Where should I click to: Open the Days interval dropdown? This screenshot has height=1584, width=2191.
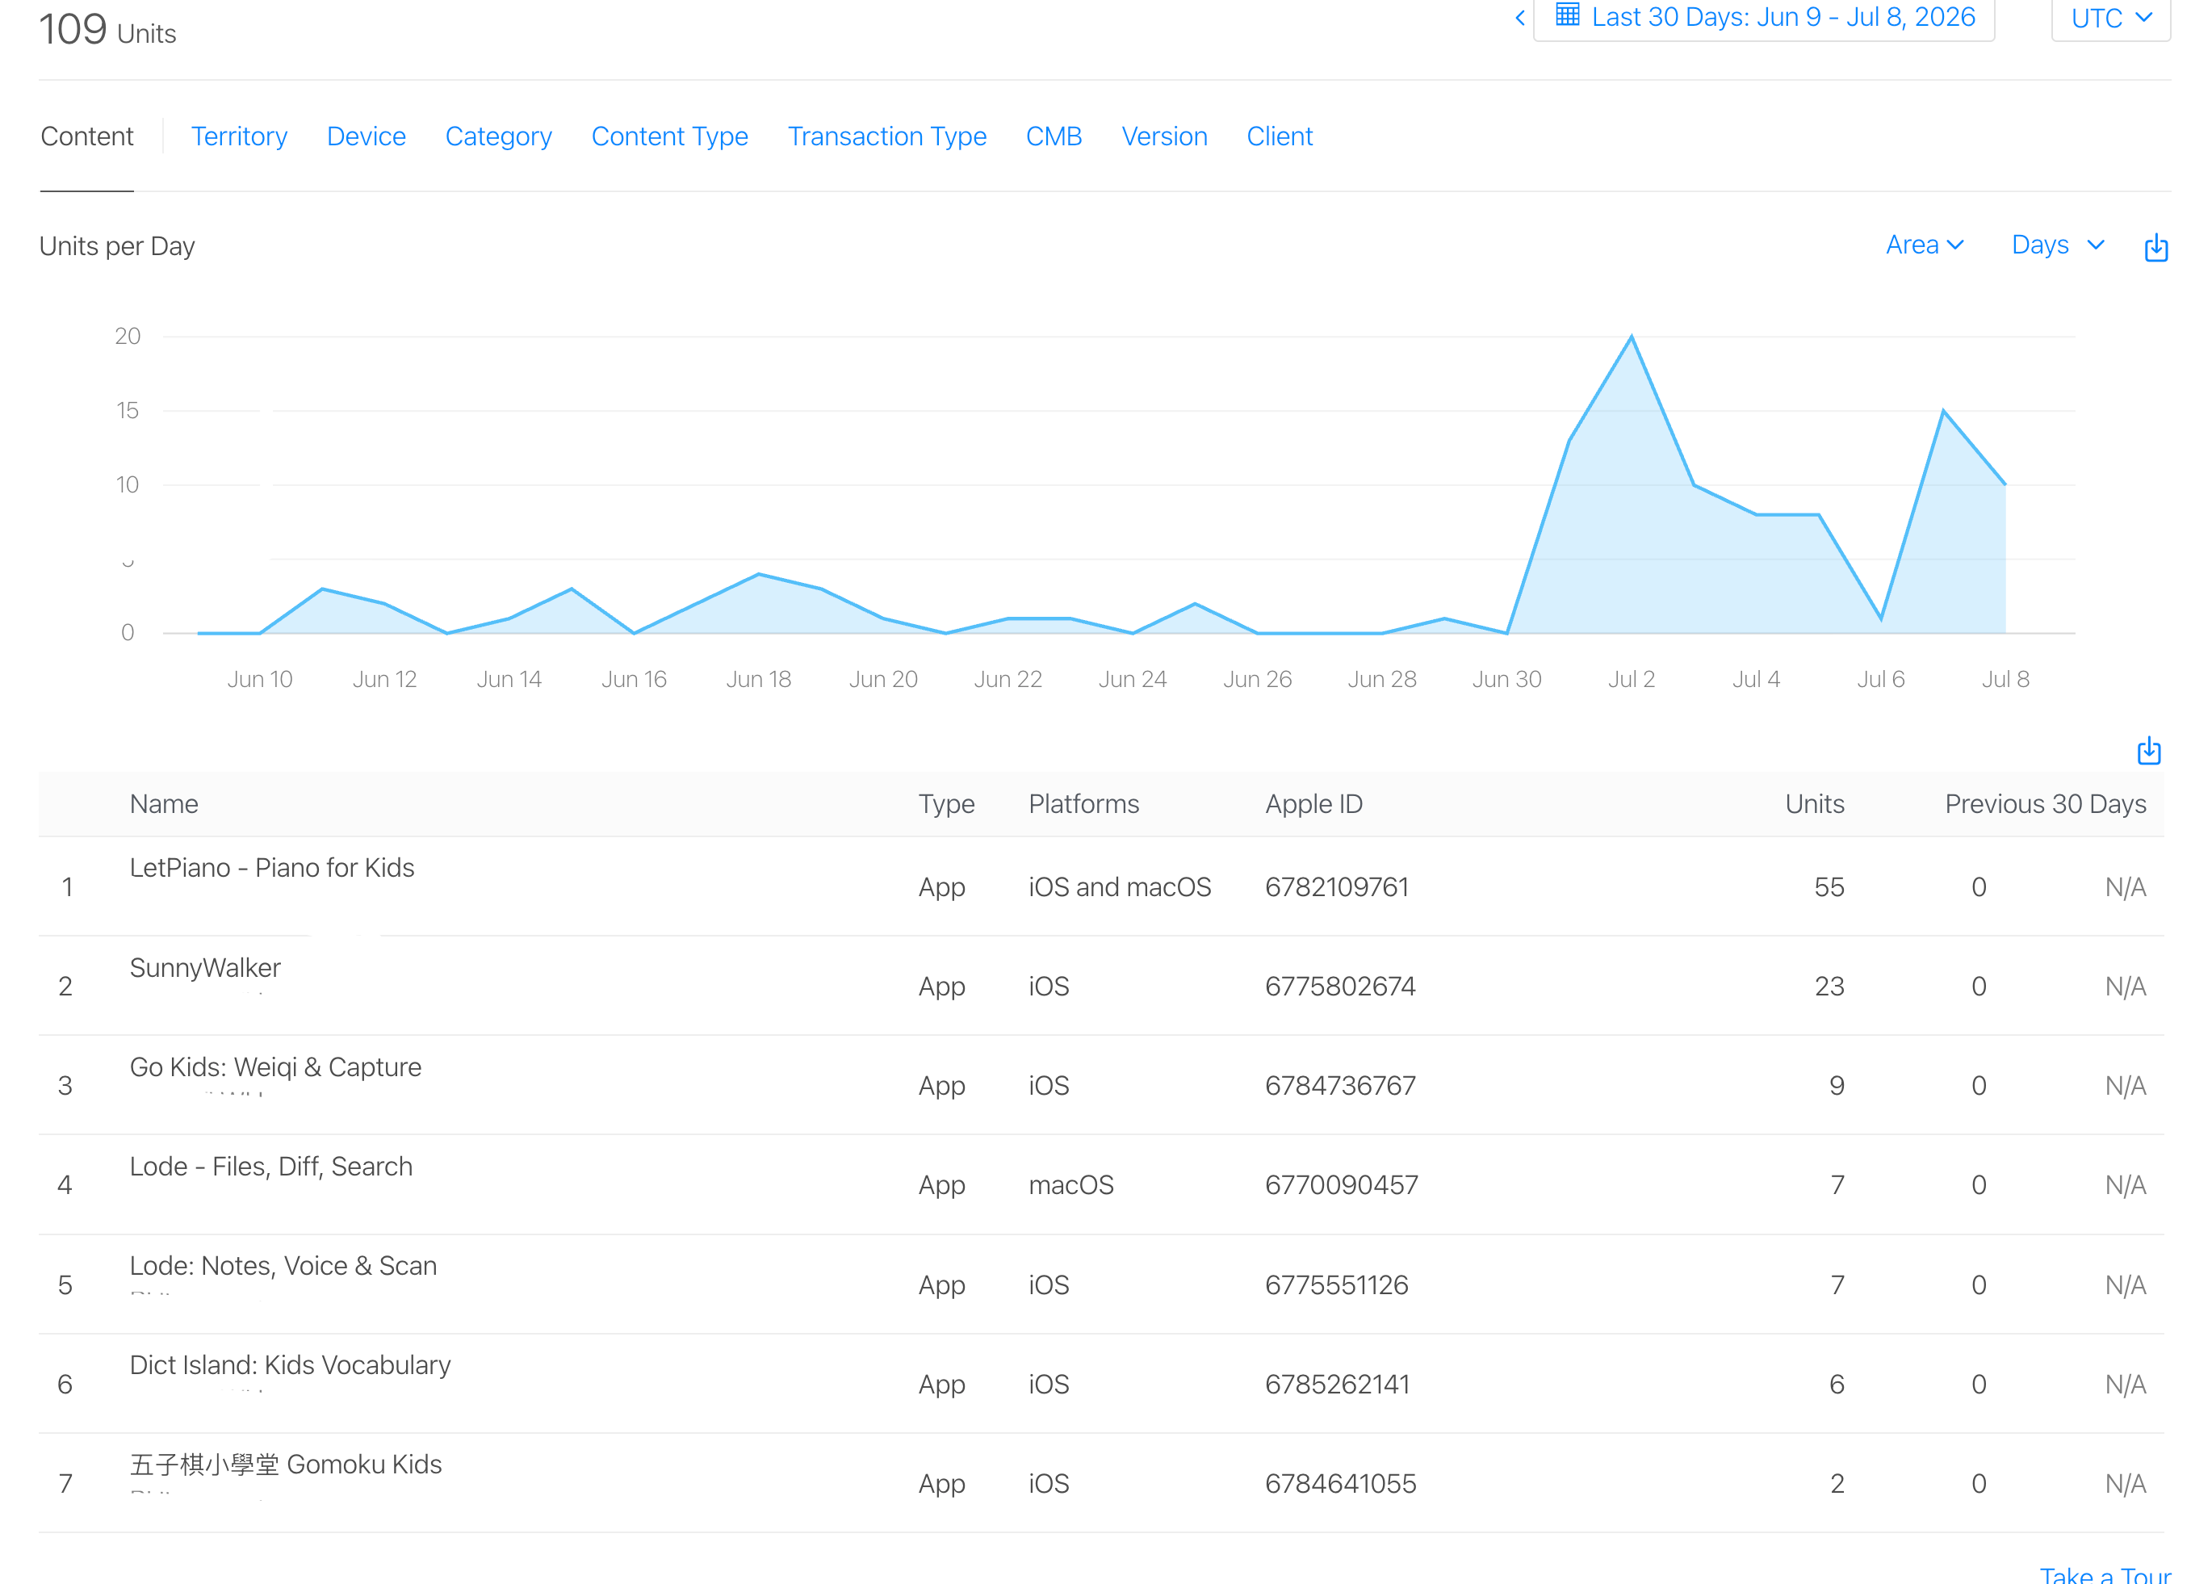[2058, 245]
